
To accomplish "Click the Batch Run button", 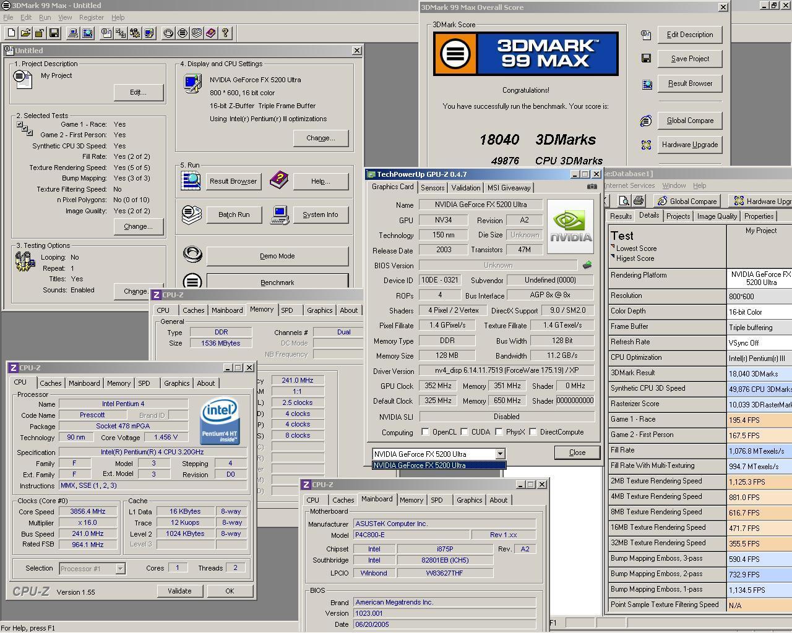I will (x=234, y=215).
